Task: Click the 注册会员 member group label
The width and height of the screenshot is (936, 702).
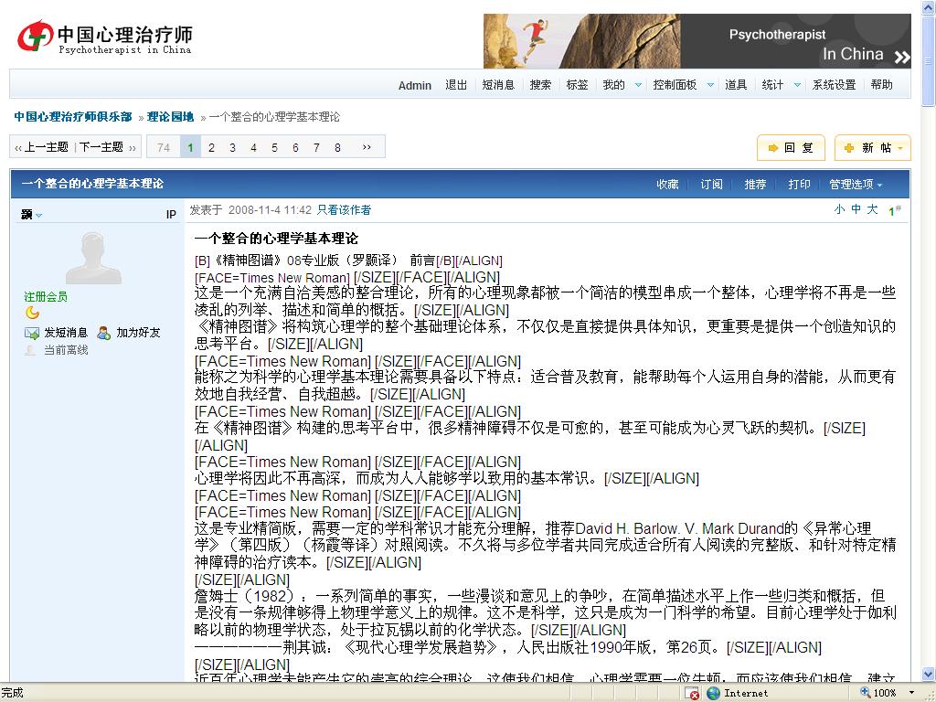Action: (46, 297)
